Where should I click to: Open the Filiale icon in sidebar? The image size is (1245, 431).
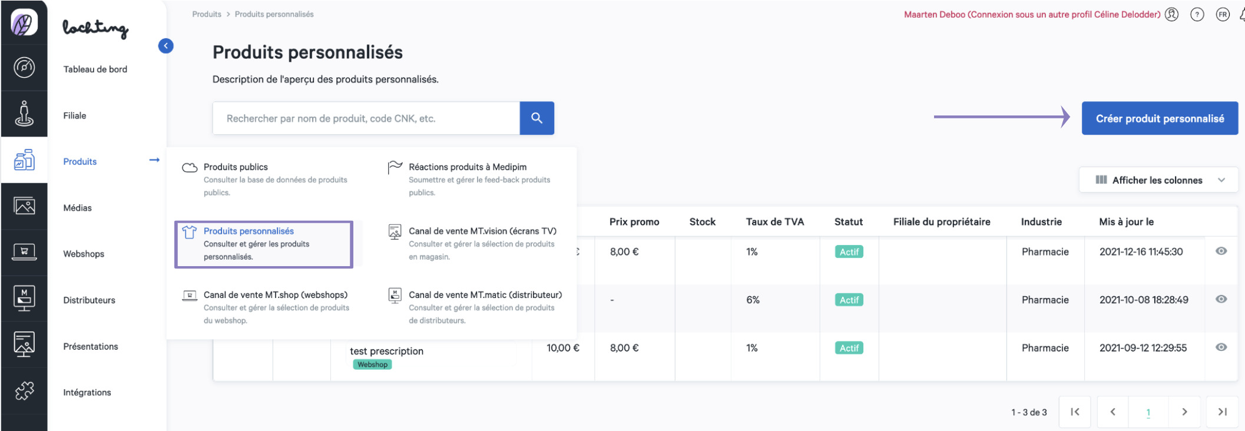tap(24, 114)
